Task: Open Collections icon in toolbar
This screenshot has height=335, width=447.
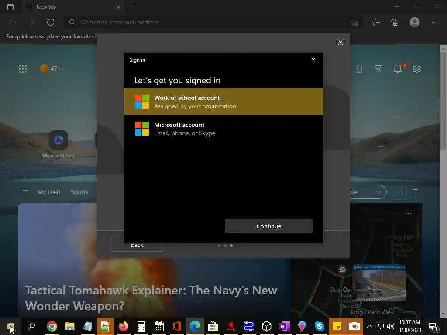Action: [395, 22]
